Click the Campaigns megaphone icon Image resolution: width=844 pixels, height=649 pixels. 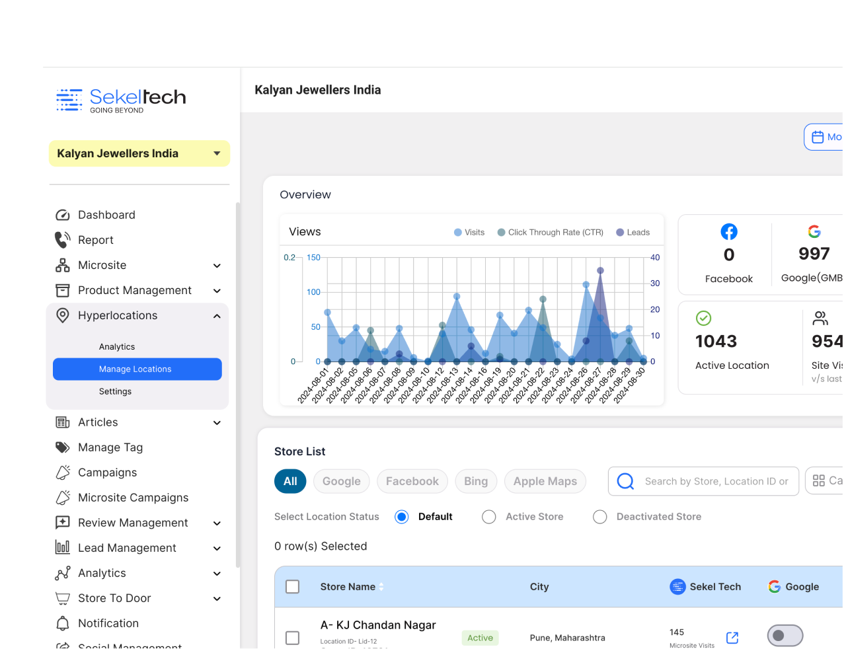coord(63,473)
